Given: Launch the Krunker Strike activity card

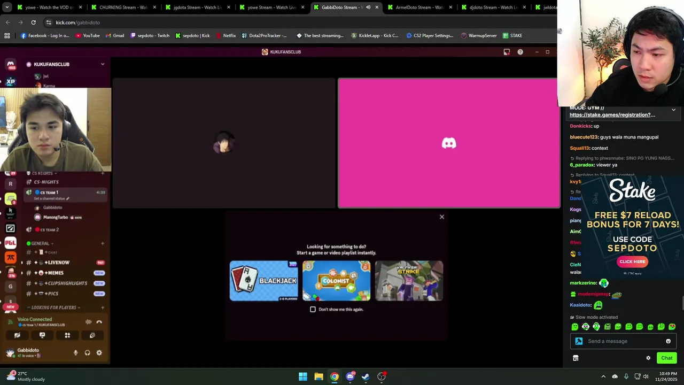Looking at the screenshot, I should pos(409,281).
